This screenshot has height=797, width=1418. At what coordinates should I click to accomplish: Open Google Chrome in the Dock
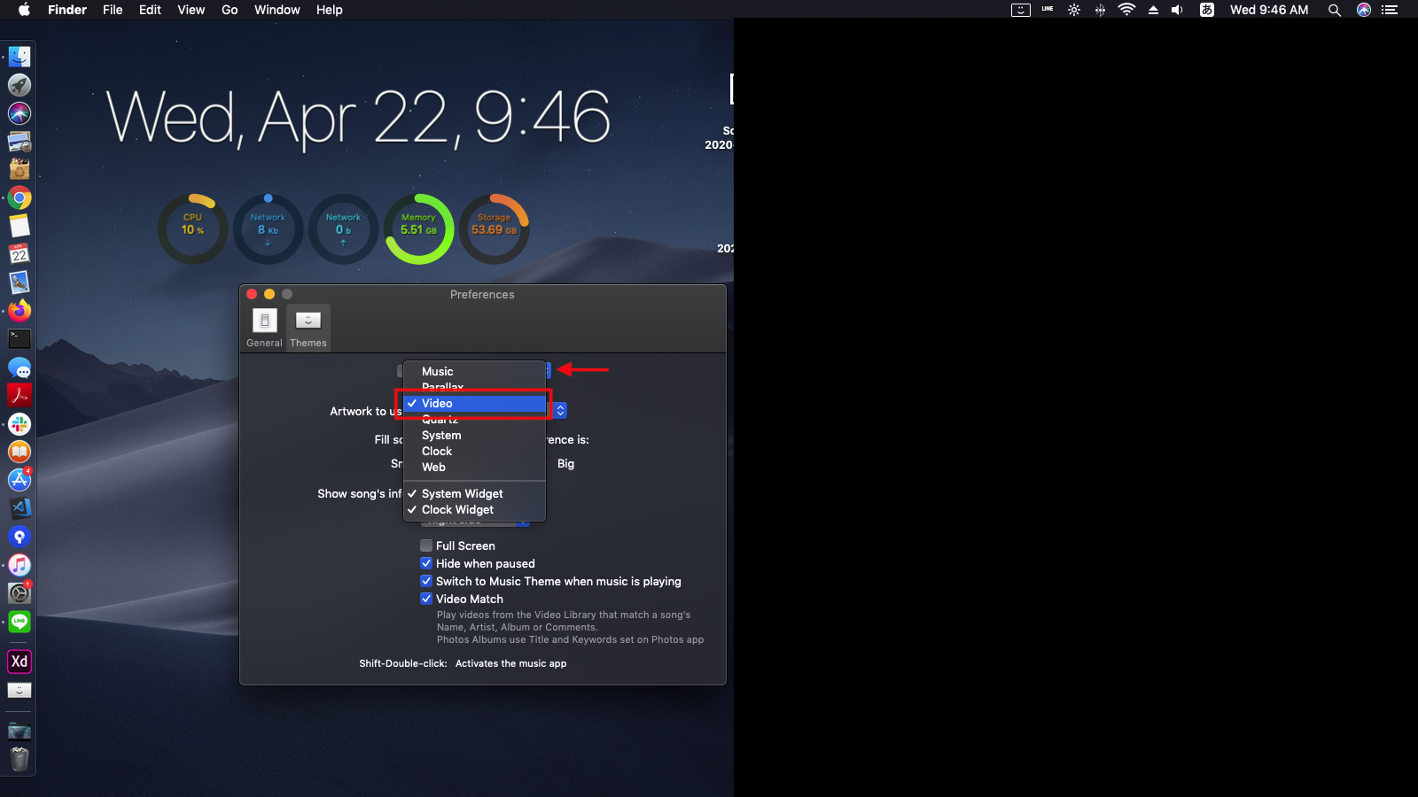click(19, 197)
